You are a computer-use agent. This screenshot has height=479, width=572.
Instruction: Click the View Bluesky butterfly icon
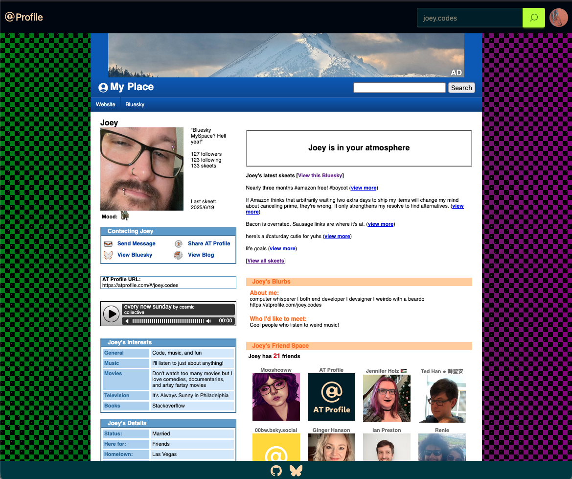pyautogui.click(x=108, y=255)
